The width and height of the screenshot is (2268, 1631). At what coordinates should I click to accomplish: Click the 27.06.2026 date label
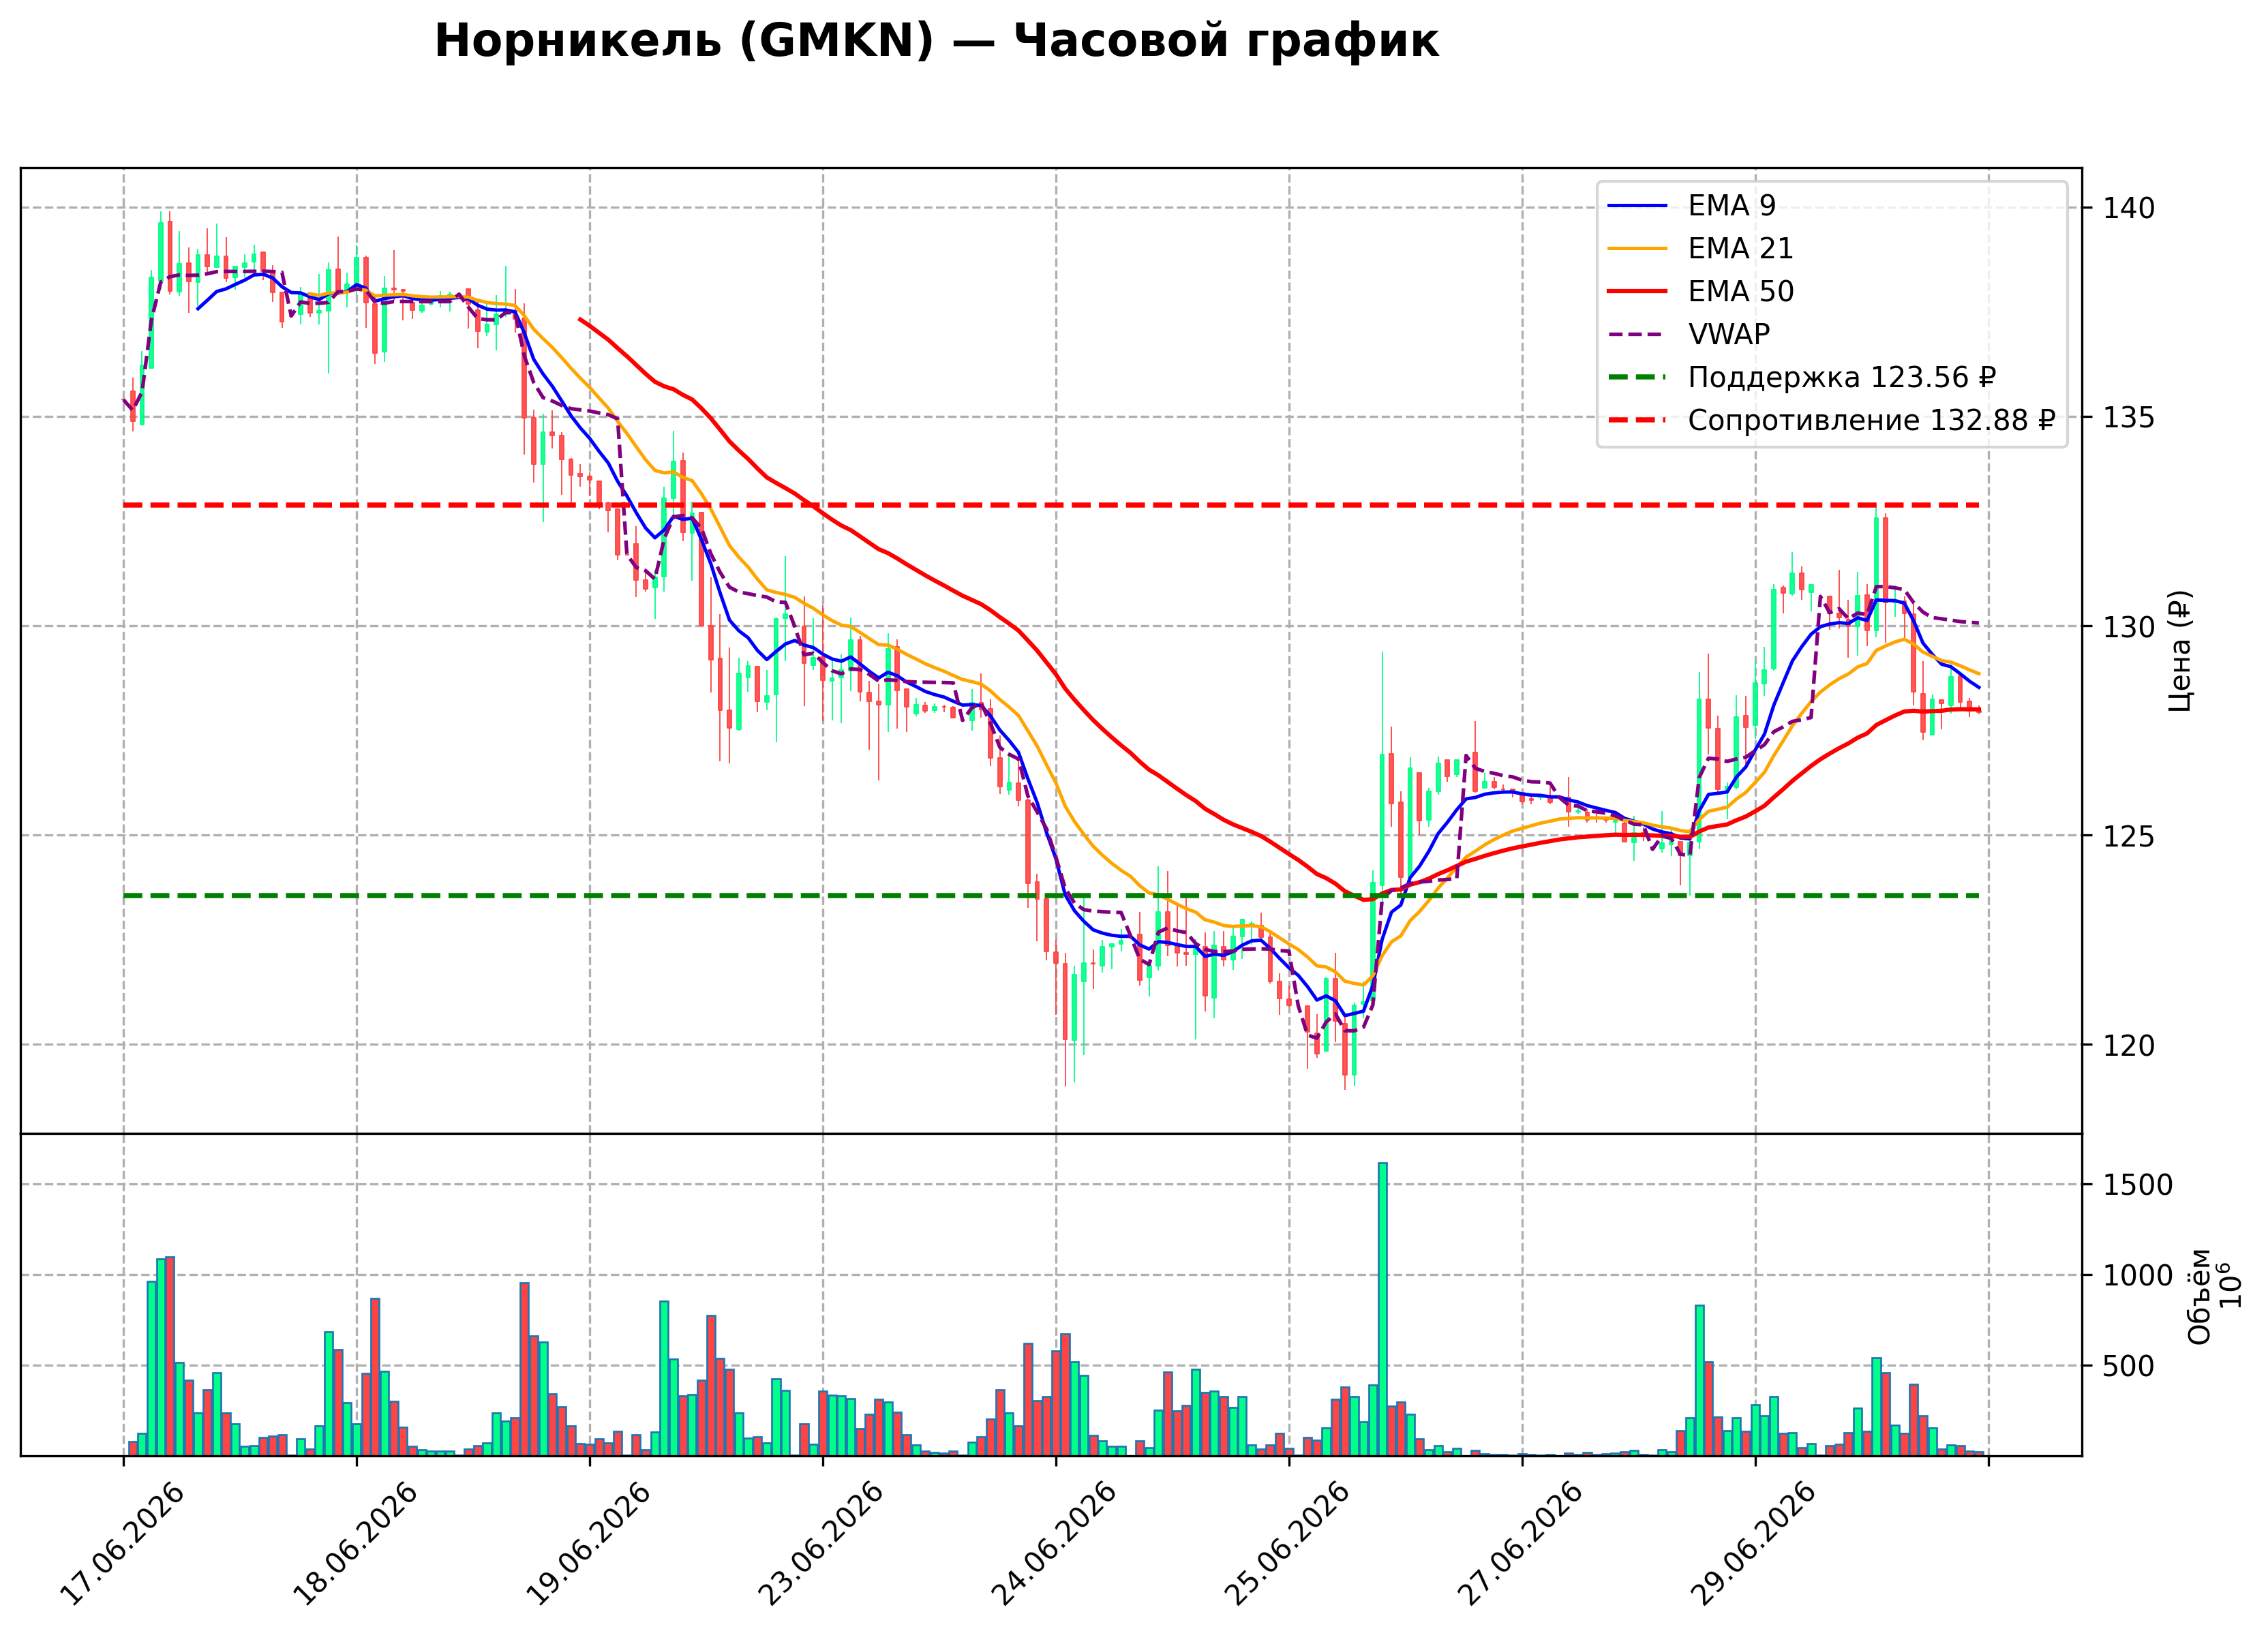coord(1520,1545)
